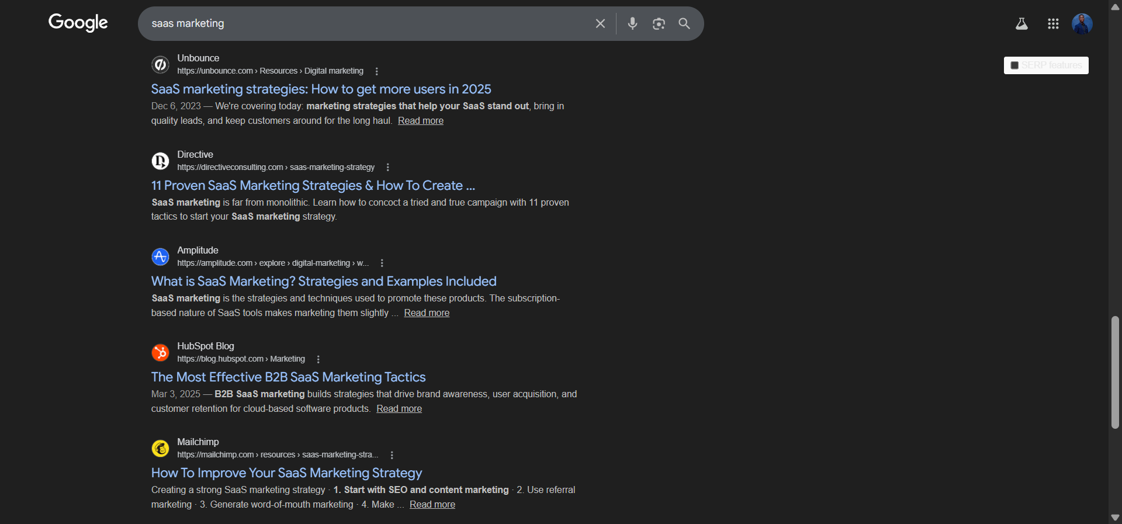
Task: Toggle the SERP features checkbox
Action: click(x=1014, y=65)
